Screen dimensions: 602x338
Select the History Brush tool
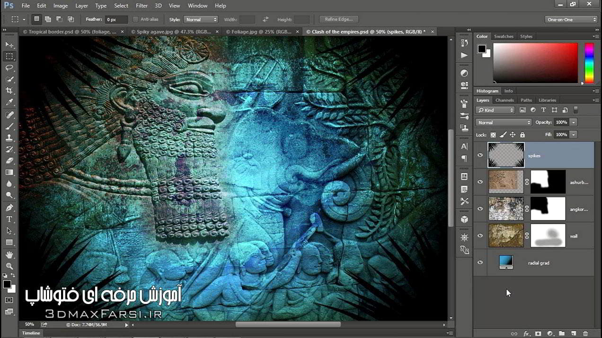coord(9,149)
